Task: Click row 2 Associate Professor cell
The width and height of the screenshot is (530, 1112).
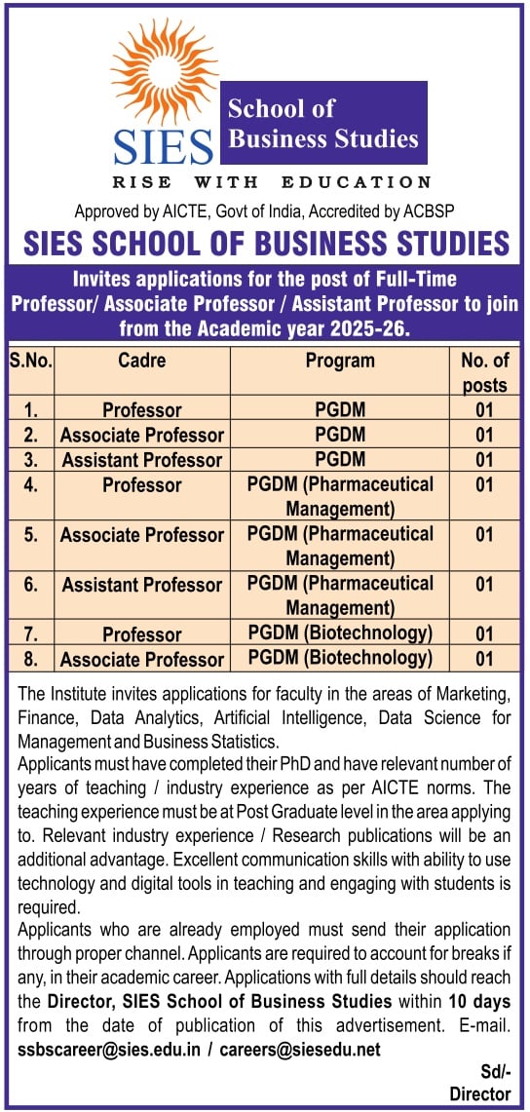Action: [142, 435]
